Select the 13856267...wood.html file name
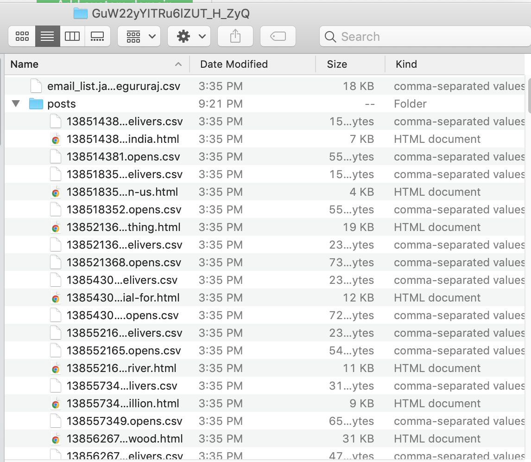 [125, 438]
